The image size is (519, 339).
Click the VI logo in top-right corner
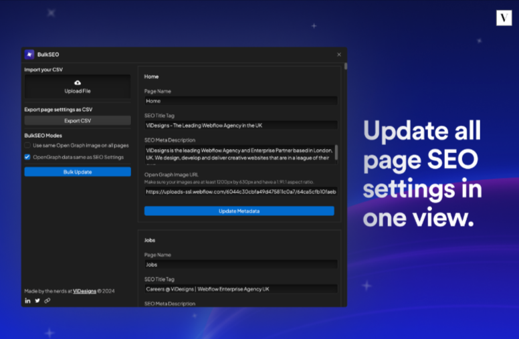pos(504,18)
